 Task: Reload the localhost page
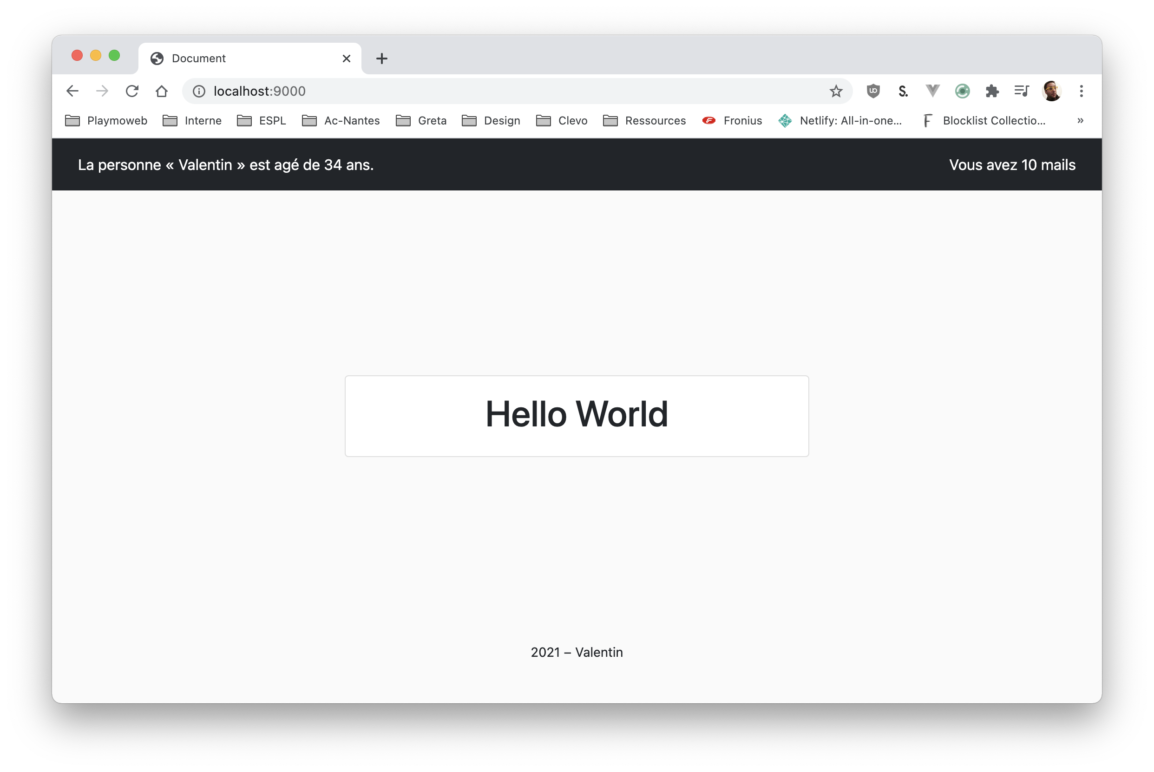[x=132, y=91]
